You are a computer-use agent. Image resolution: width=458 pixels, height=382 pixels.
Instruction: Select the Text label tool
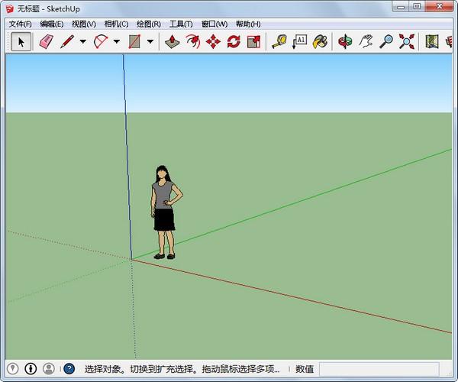(x=300, y=41)
